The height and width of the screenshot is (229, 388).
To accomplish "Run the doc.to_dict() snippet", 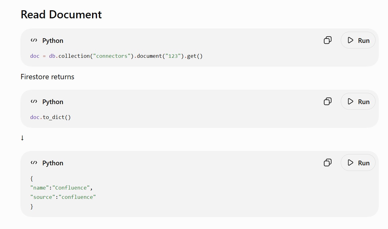I will click(x=358, y=101).
